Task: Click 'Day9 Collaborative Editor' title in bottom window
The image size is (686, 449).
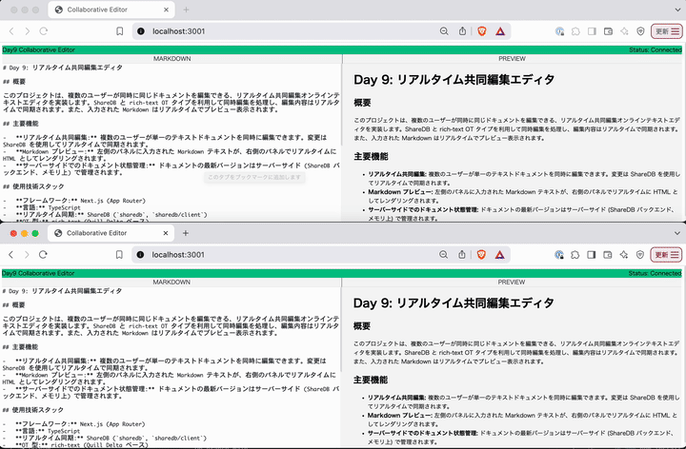Action: pyautogui.click(x=38, y=273)
